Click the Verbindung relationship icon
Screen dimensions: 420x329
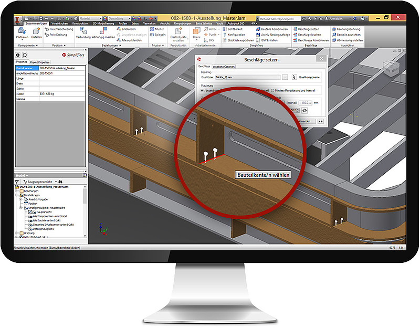tap(83, 31)
